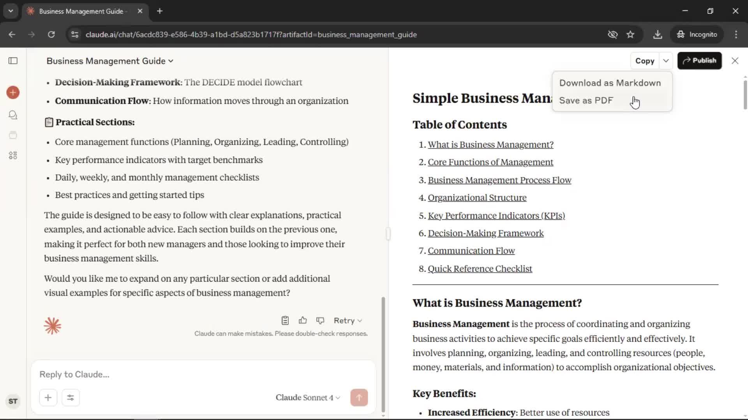This screenshot has width=748, height=420.
Task: Give thumbs up feedback
Action: pyautogui.click(x=303, y=320)
